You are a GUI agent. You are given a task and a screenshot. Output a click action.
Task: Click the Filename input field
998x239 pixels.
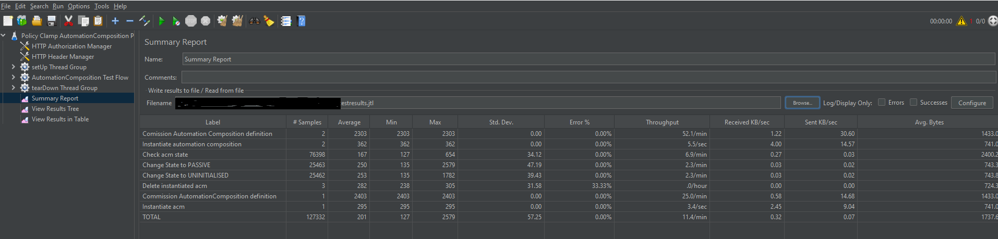click(478, 103)
